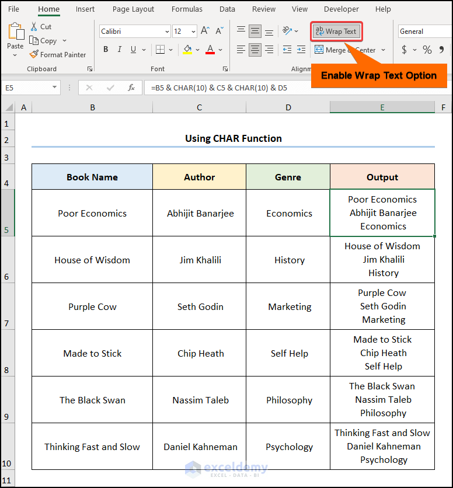Image resolution: width=453 pixels, height=488 pixels.
Task: Switch to the Insert tab
Action: 85,9
